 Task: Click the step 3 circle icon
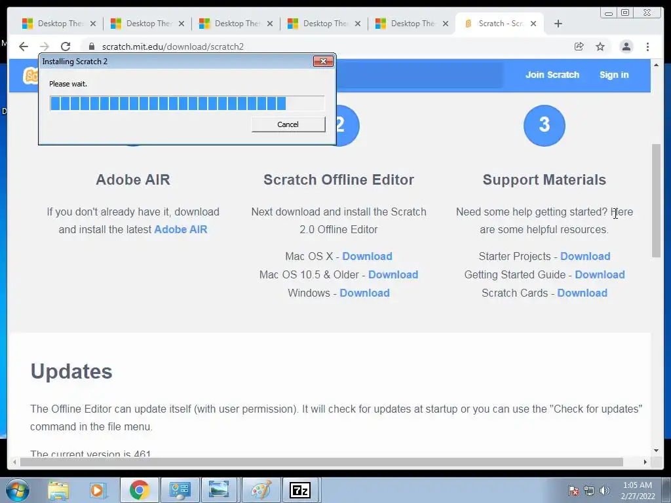point(545,125)
